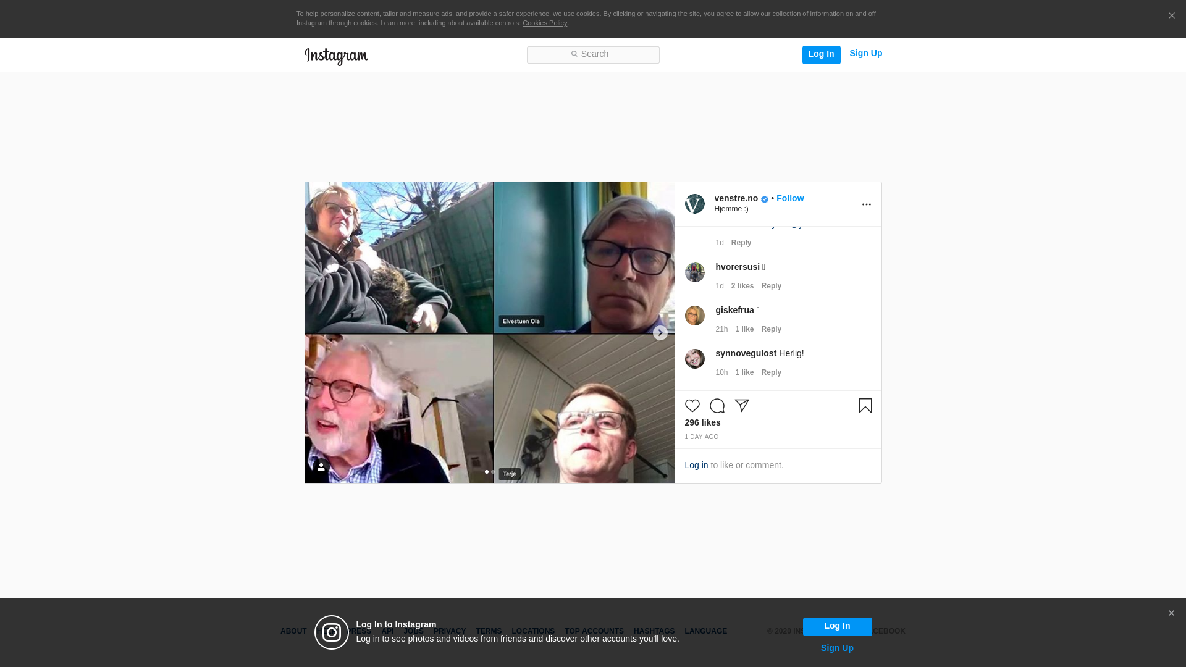Open the HASHTAGS footer link
The image size is (1186, 667).
tap(654, 631)
